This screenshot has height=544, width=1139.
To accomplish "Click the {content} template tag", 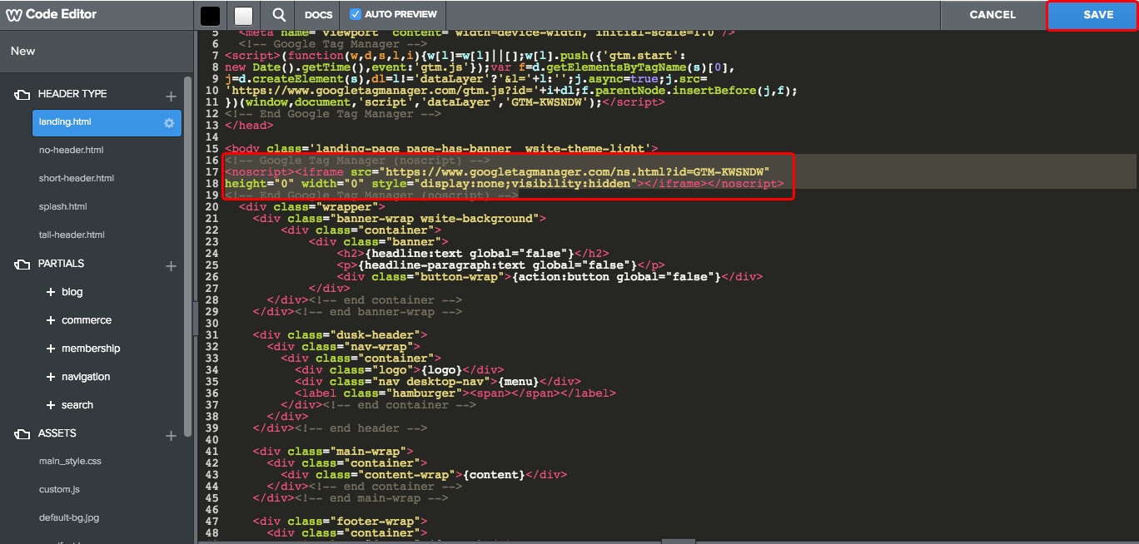I will [494, 475].
